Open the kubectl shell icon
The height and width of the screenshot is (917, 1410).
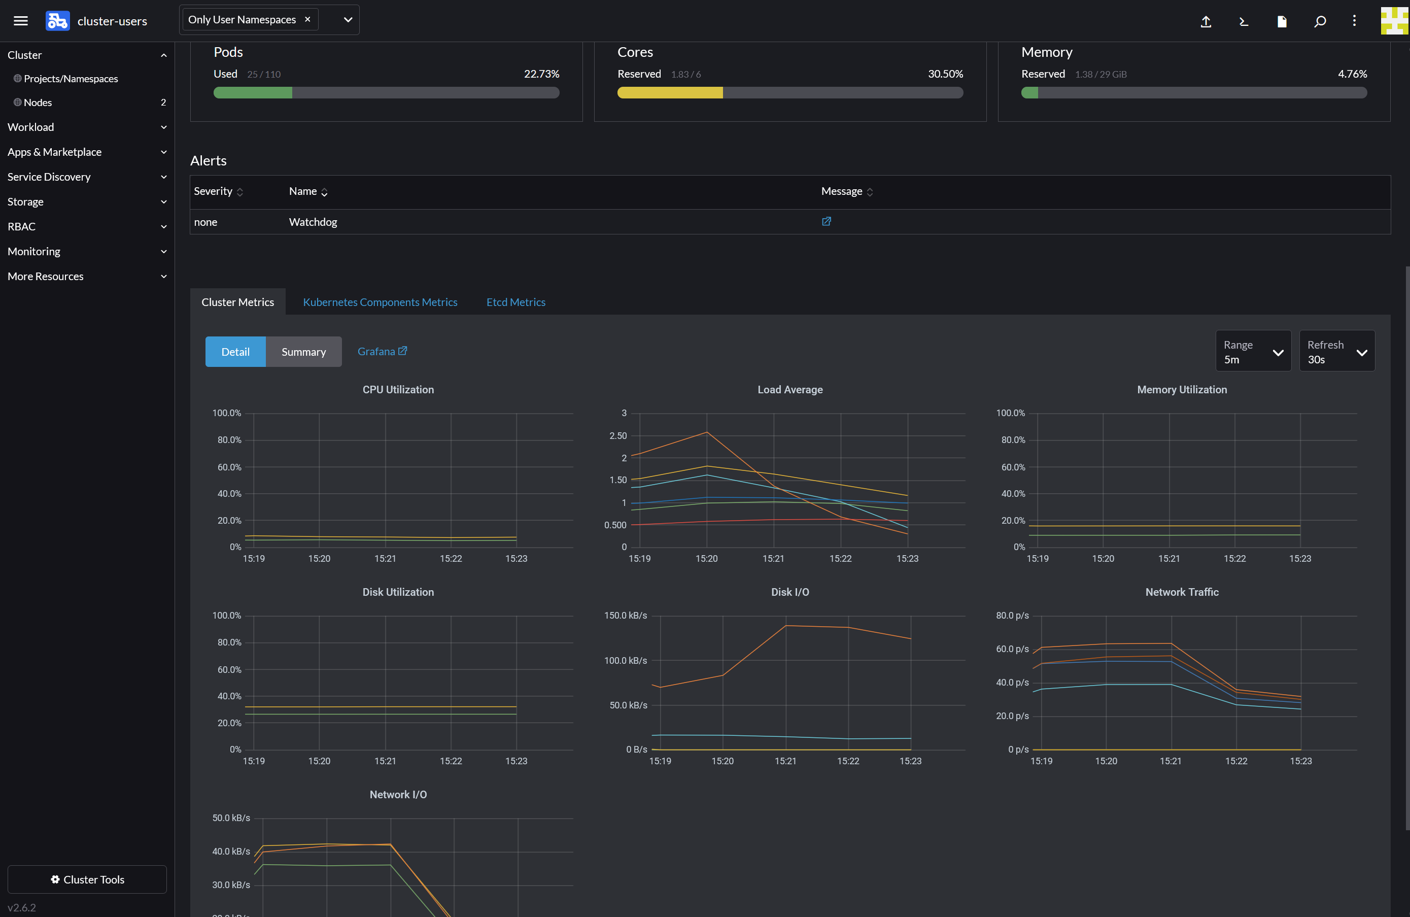click(1244, 21)
